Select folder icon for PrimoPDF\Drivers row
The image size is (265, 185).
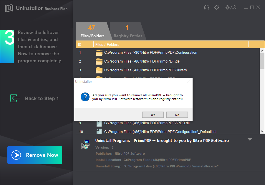pyautogui.click(x=99, y=70)
